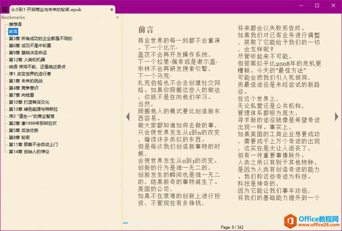This screenshot has height=231, width=342.
Task: Go to 第2章 像1999年那样狂欢
Action: 32,123
